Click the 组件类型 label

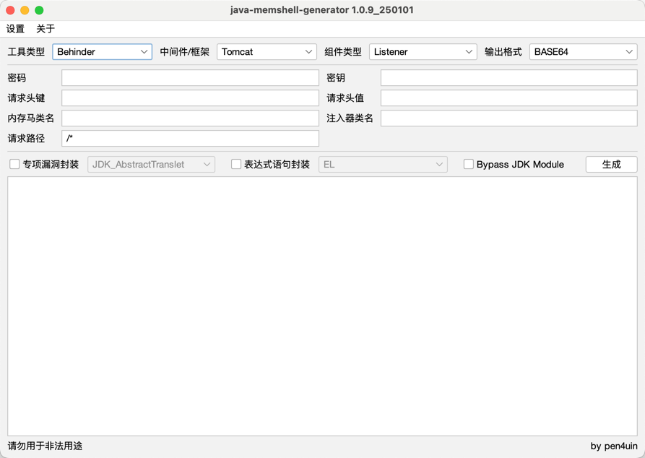[x=342, y=52]
